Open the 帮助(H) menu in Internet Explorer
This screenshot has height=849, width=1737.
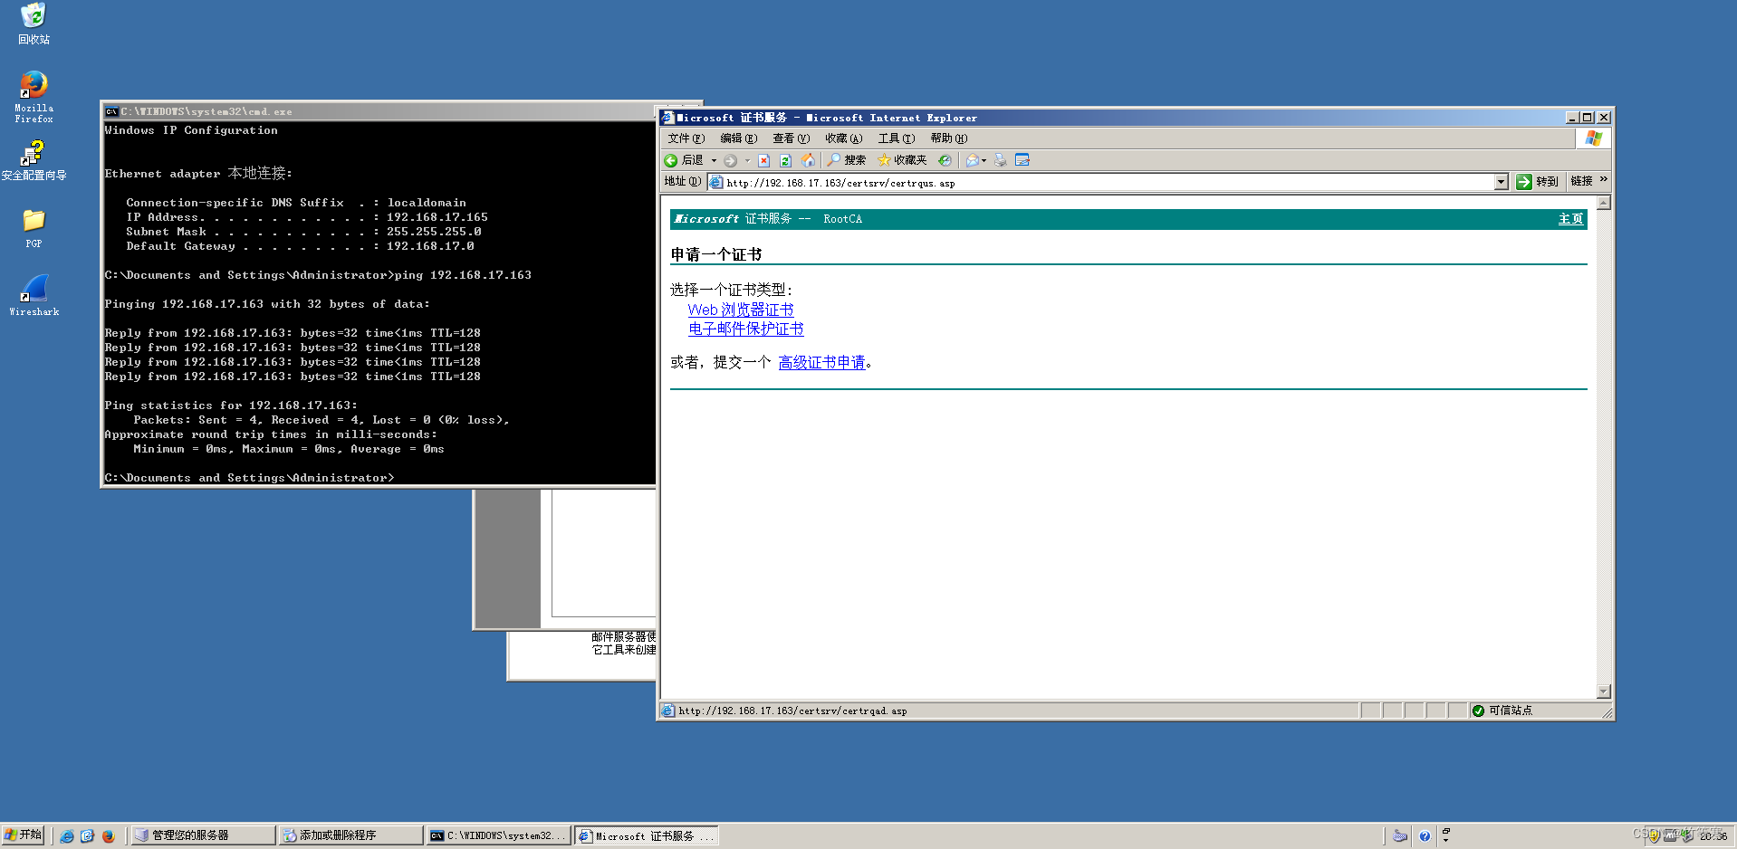point(948,138)
